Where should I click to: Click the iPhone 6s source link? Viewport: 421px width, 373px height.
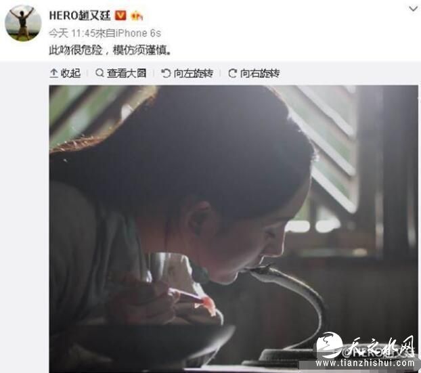[x=138, y=33]
